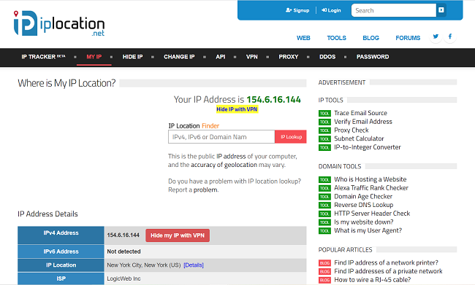Click TOOL badge beside What is my User Agent
The height and width of the screenshot is (285, 475).
click(324, 231)
